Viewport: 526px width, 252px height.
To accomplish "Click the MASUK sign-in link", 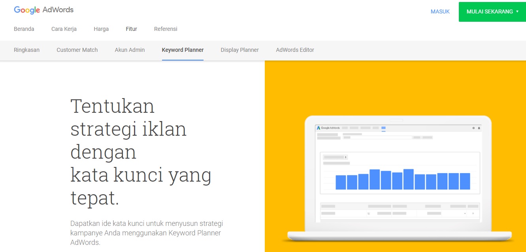I will point(440,11).
